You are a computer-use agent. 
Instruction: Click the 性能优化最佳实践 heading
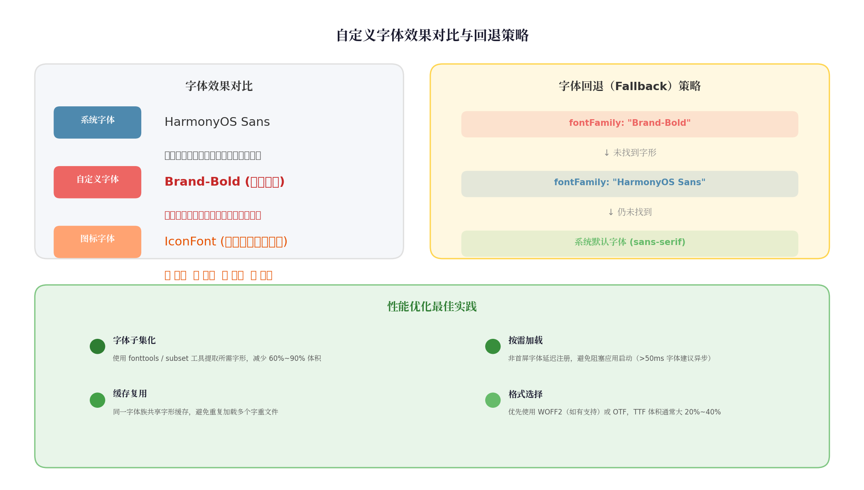[432, 306]
